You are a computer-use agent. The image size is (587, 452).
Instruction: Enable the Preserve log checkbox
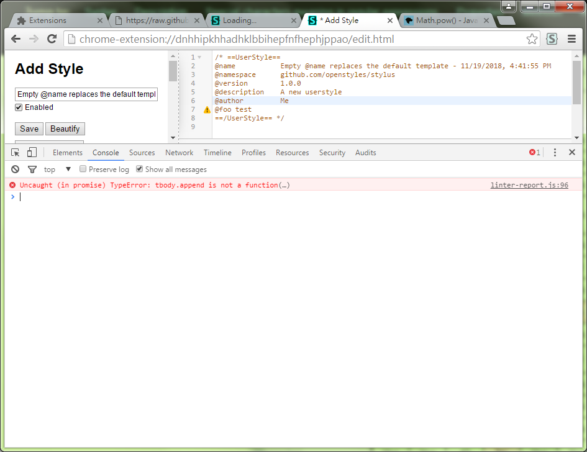(x=83, y=169)
